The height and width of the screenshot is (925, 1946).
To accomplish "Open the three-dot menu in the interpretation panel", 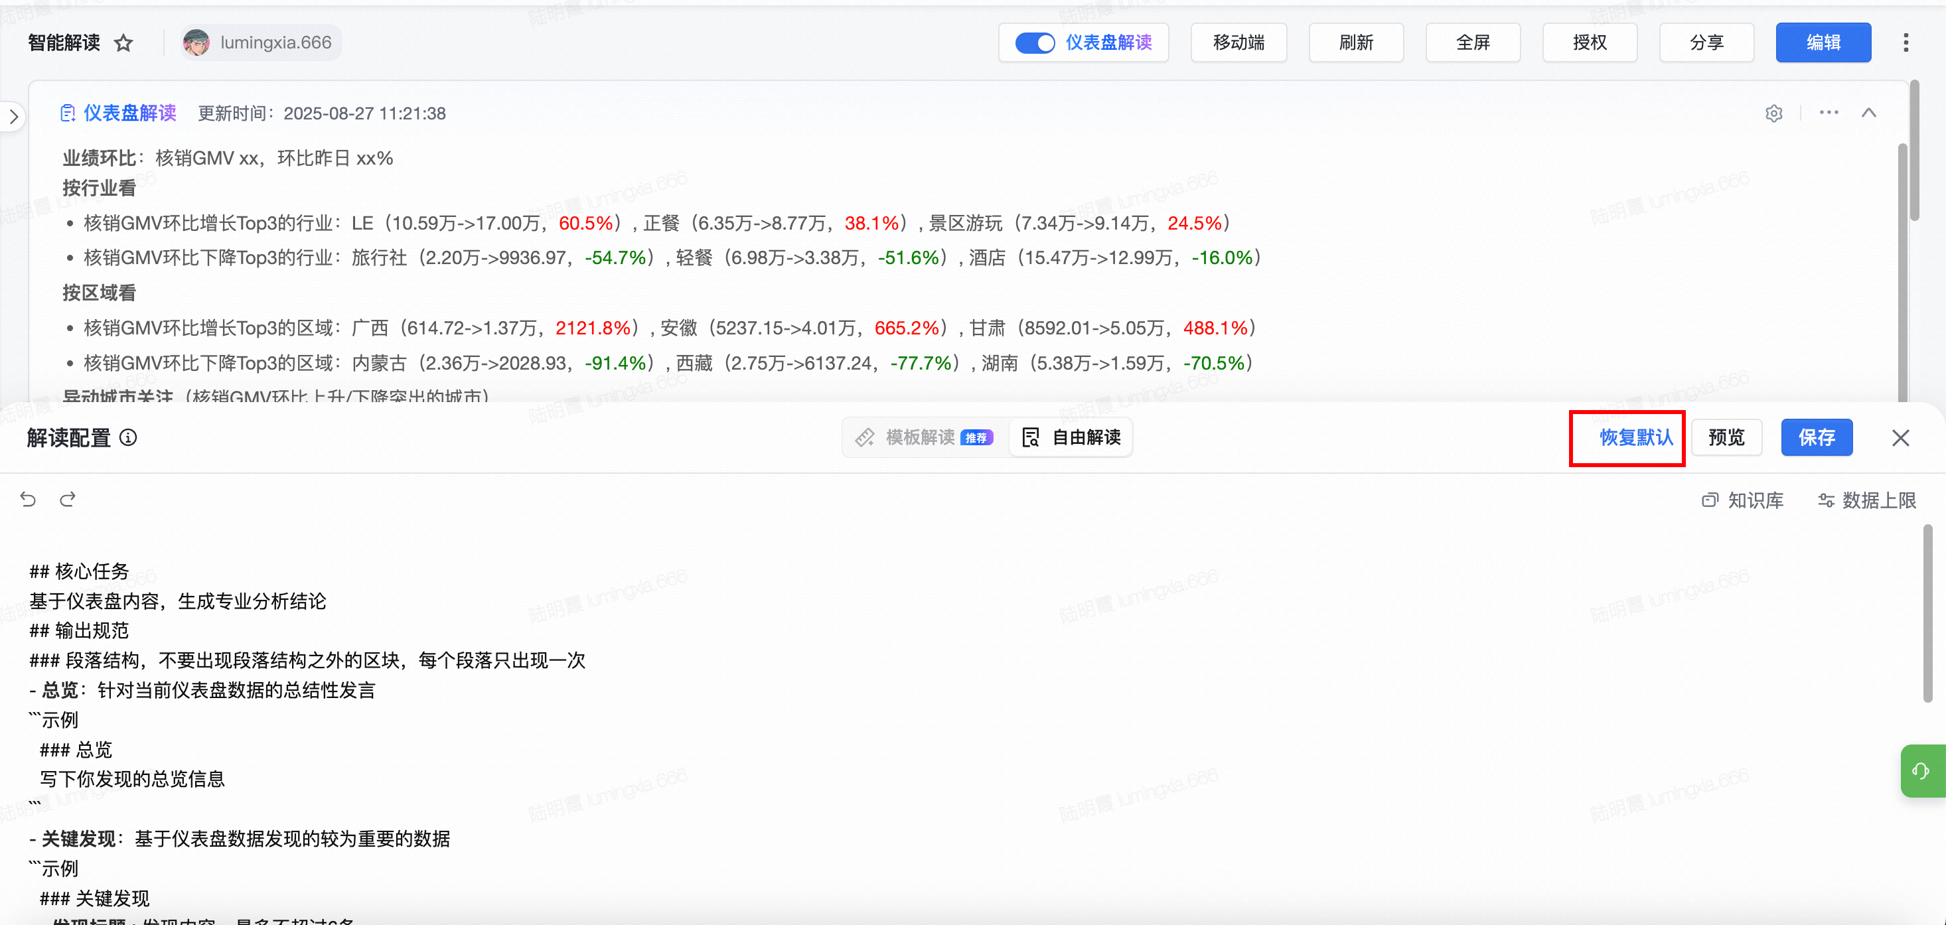I will click(x=1828, y=113).
